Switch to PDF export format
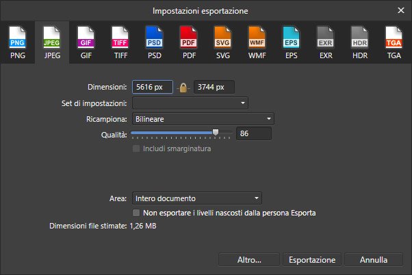Screen dimensions: 412x275 (x=189, y=42)
